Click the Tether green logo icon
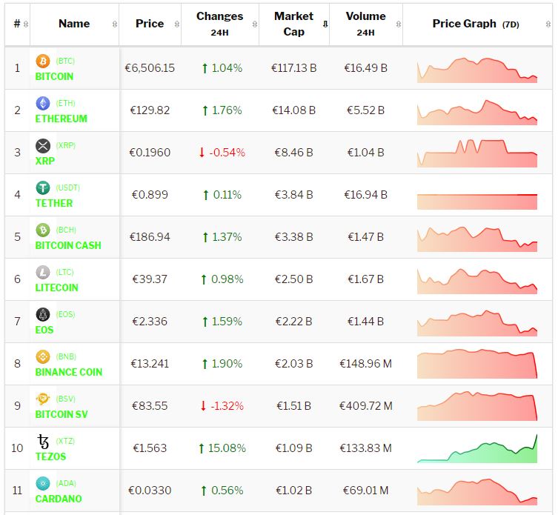This screenshot has width=558, height=515. 43,187
